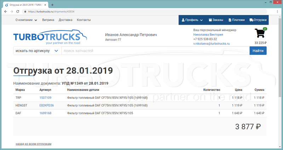This screenshot has height=150, width=283.
Task: Expand the Профиль dropdown
Action: tap(192, 20)
